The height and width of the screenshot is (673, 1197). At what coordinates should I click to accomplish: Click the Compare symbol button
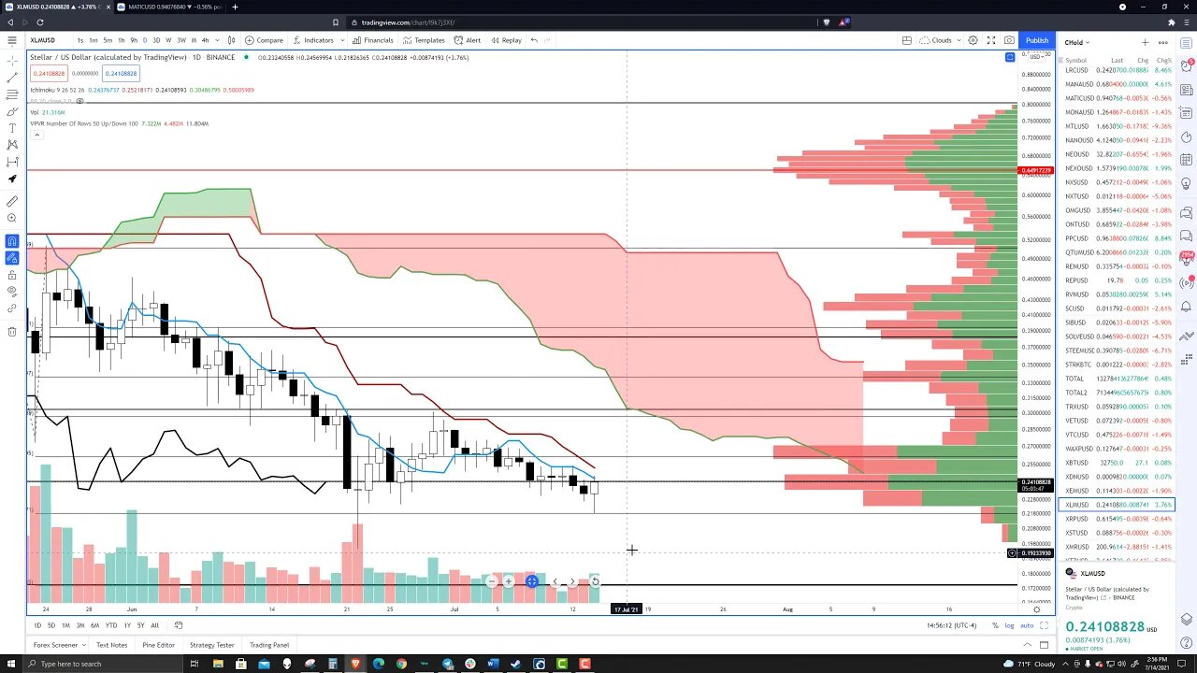coord(264,40)
